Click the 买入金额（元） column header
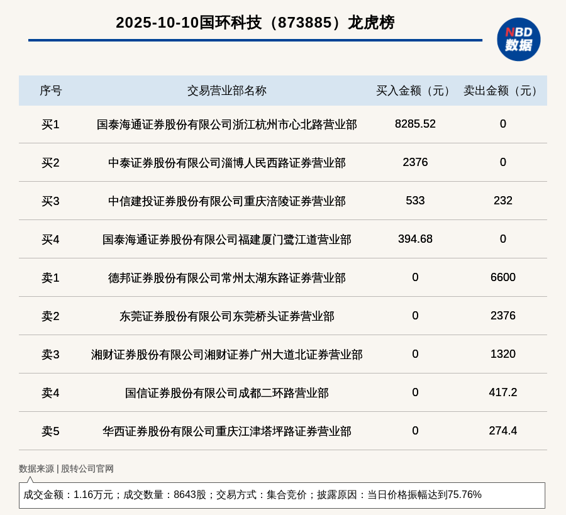 click(x=415, y=91)
